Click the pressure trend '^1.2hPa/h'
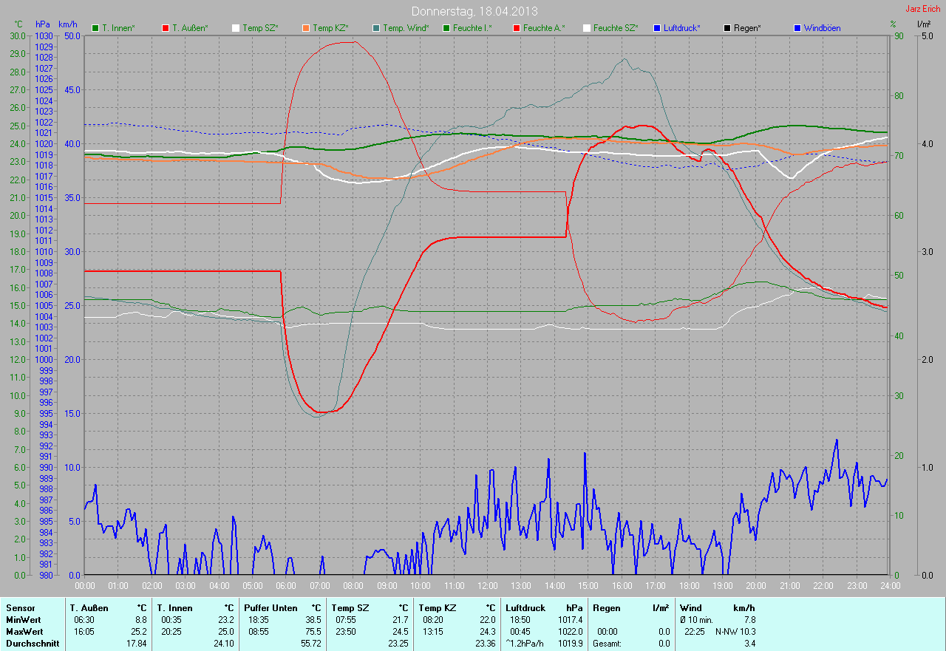 pyautogui.click(x=525, y=644)
